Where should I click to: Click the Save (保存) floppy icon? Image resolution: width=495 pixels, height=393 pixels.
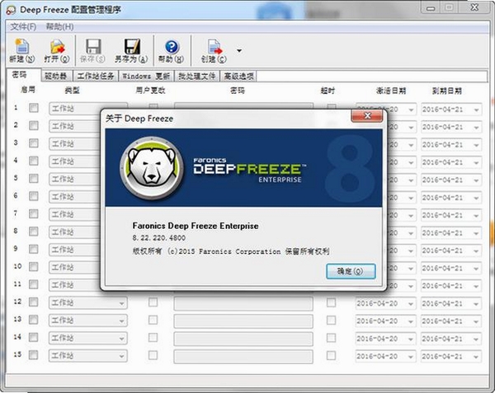pos(93,47)
